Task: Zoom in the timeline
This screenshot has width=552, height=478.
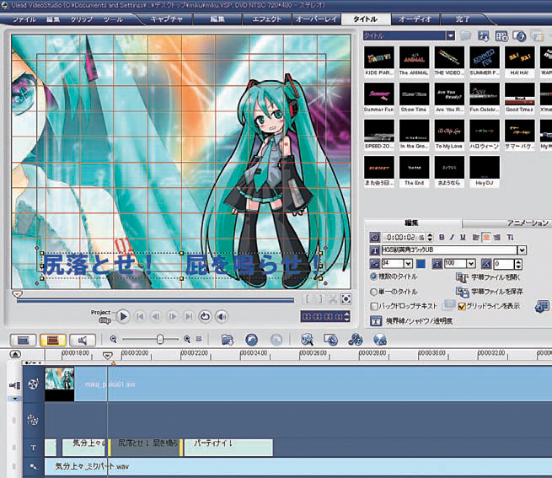Action: 187,339
